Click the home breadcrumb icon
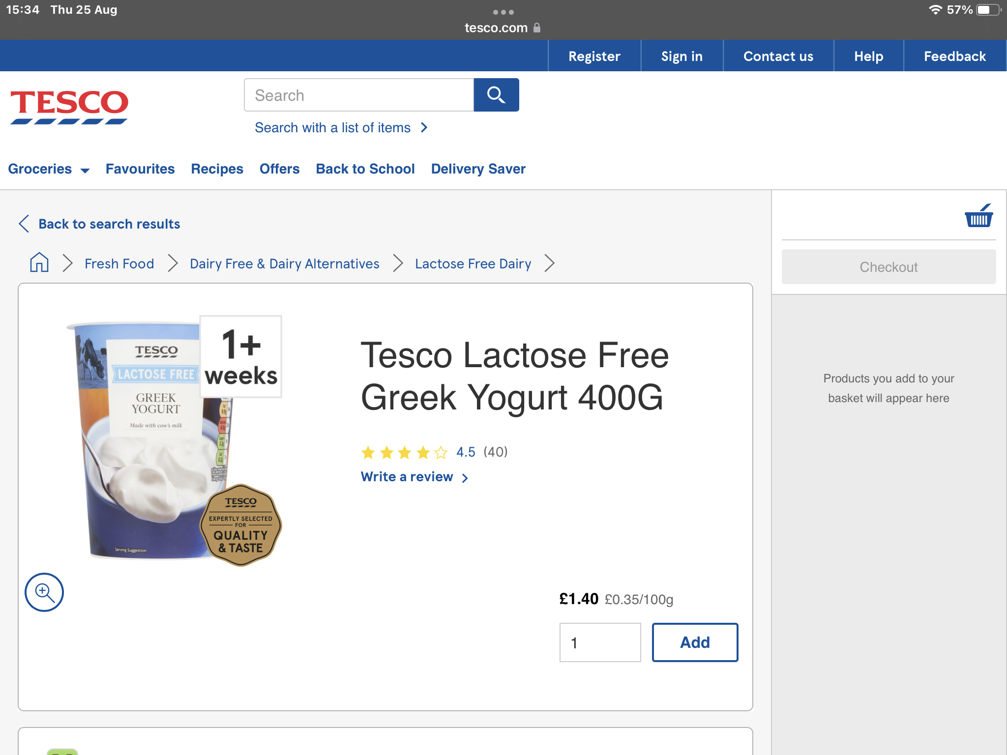This screenshot has width=1007, height=755. [x=39, y=263]
